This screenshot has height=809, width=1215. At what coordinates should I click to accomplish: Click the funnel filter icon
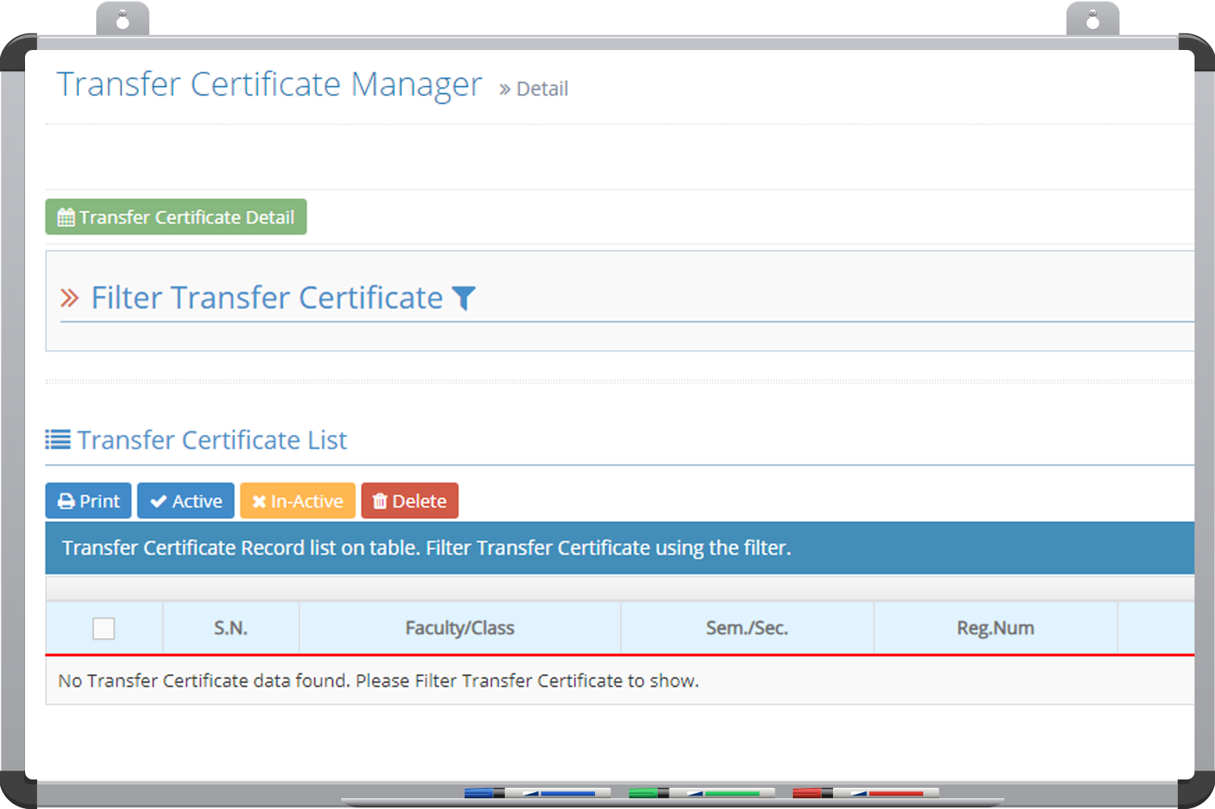[463, 298]
